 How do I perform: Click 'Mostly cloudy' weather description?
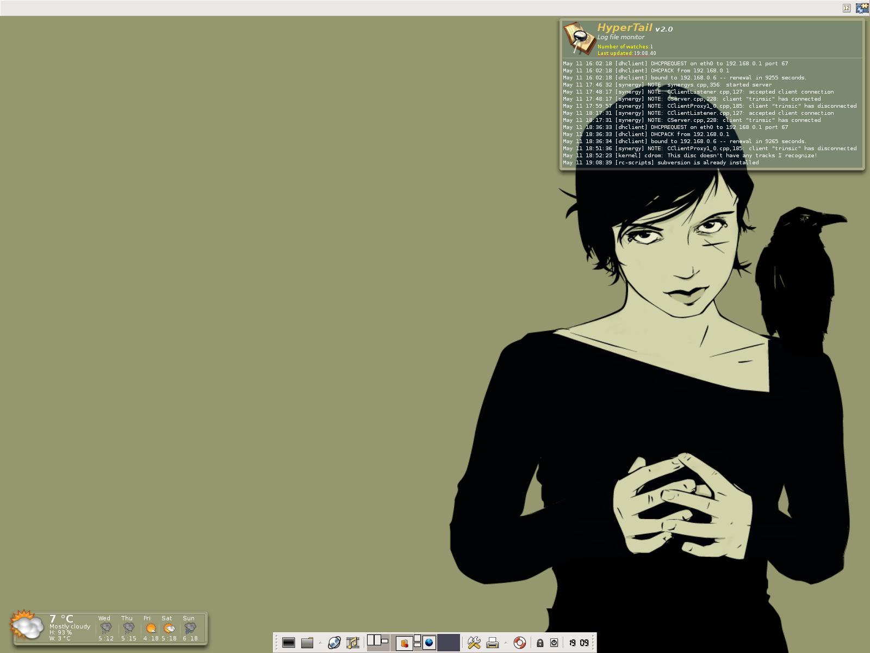coord(70,626)
